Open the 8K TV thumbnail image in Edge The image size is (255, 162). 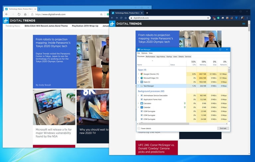[x=93, y=107]
